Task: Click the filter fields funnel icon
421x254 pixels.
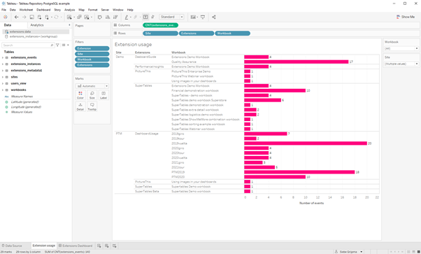Action: pyautogui.click(x=57, y=45)
